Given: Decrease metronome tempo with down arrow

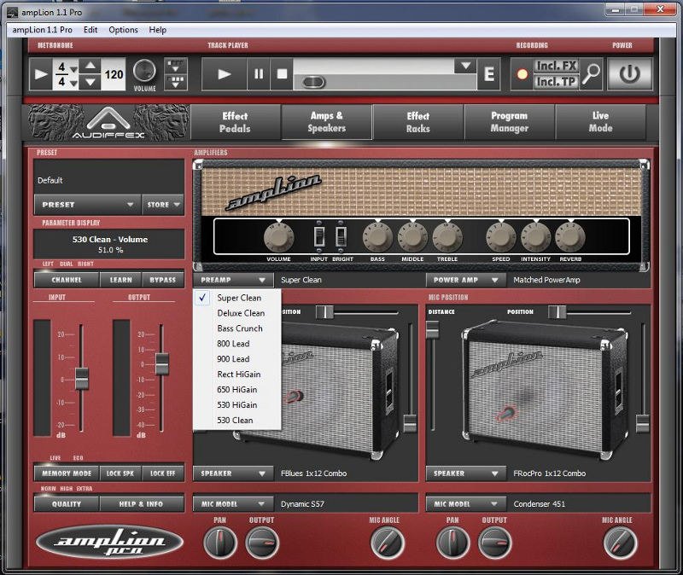Looking at the screenshot, I should pyautogui.click(x=90, y=82).
